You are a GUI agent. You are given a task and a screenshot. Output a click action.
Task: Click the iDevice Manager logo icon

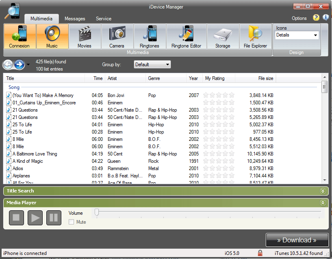[x=13, y=11]
